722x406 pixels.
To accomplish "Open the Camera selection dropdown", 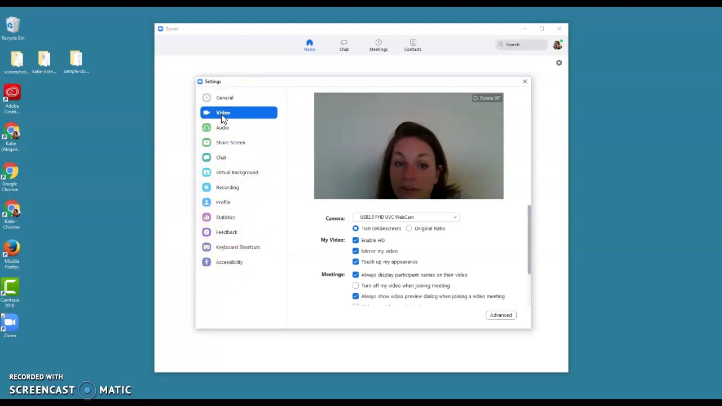I will click(406, 217).
